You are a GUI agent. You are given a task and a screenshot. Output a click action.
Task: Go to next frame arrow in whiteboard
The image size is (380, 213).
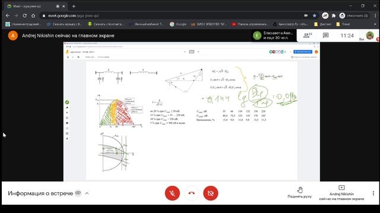coord(198,51)
